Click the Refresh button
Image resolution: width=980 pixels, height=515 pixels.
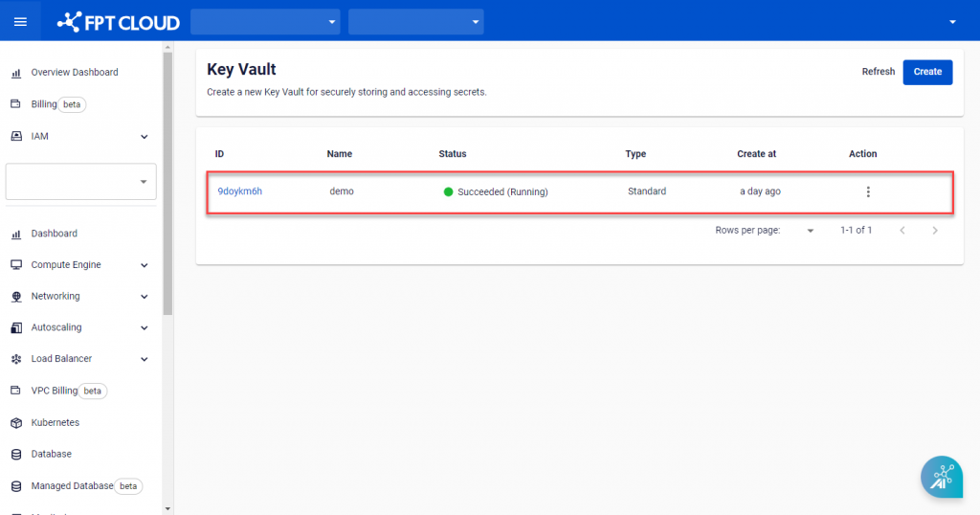[x=878, y=72]
